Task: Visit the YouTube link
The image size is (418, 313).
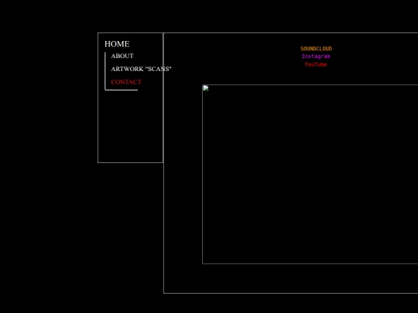Action: (x=316, y=64)
